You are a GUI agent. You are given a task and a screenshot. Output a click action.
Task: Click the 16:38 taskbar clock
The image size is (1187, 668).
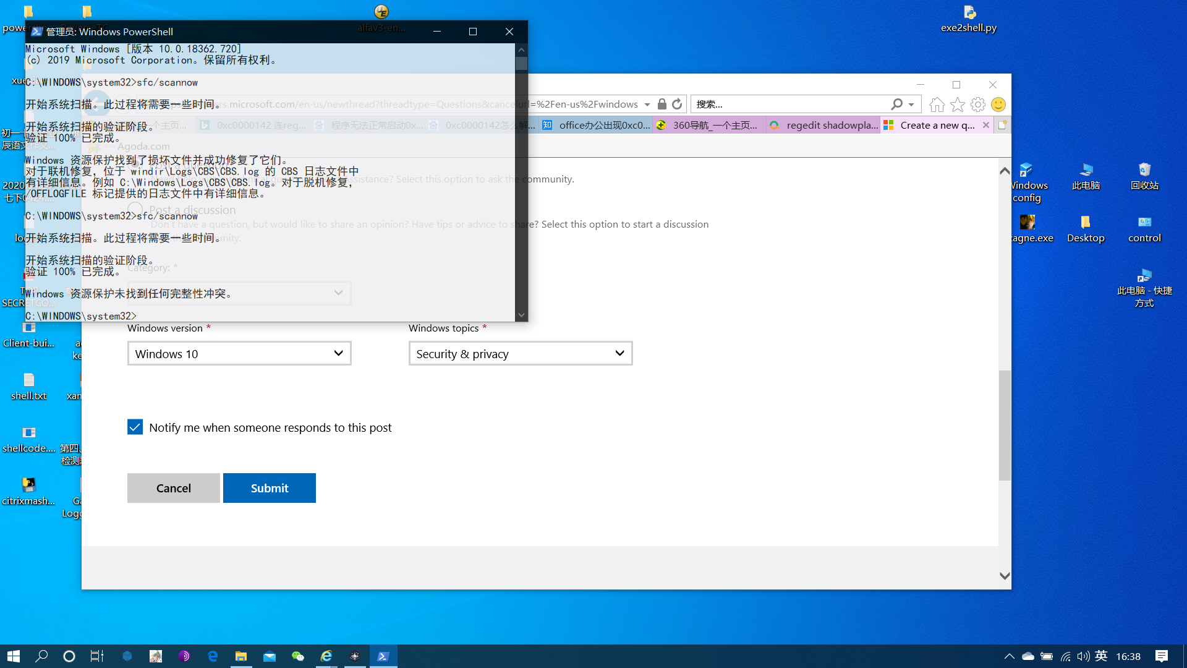point(1128,656)
